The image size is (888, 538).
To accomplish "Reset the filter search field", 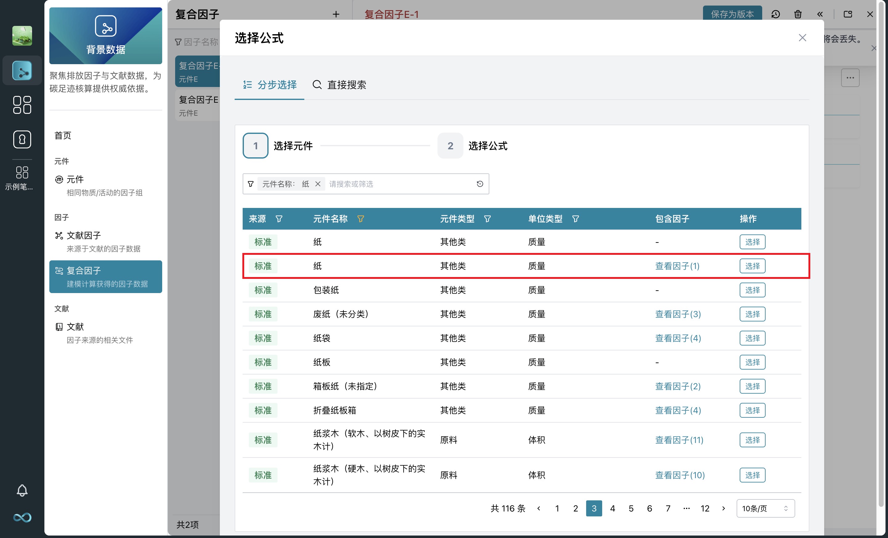I will [x=480, y=184].
